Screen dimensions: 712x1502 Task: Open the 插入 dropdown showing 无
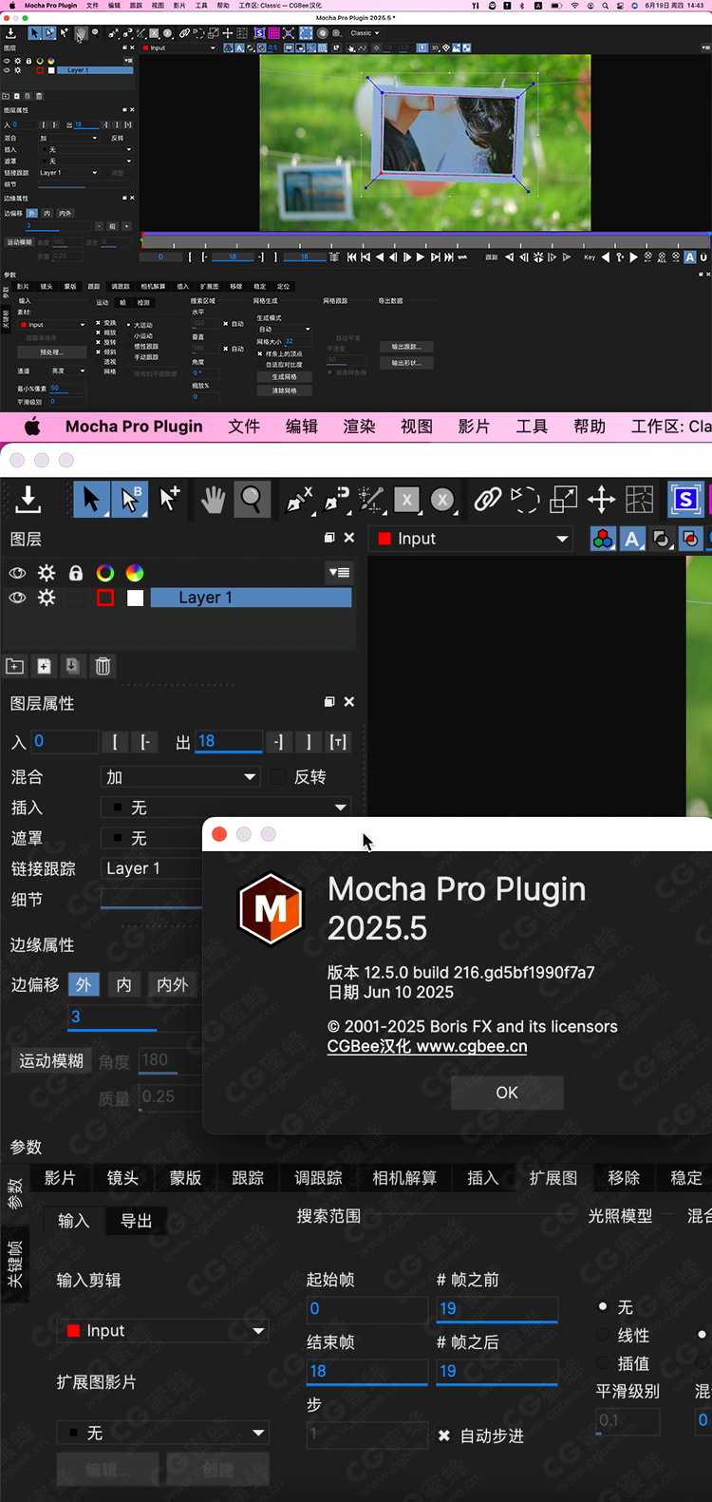pyautogui.click(x=226, y=808)
